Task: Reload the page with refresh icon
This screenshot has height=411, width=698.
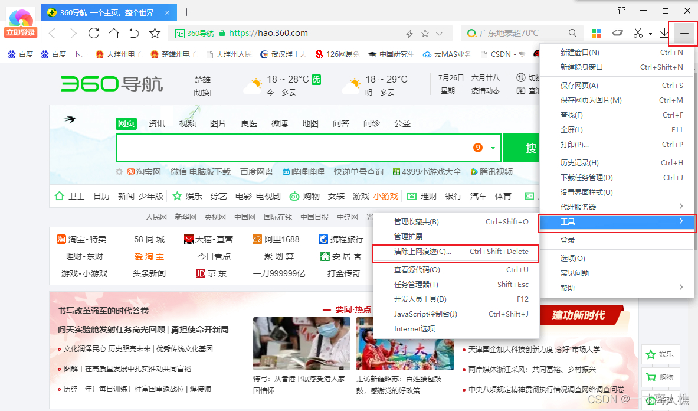Action: click(93, 33)
